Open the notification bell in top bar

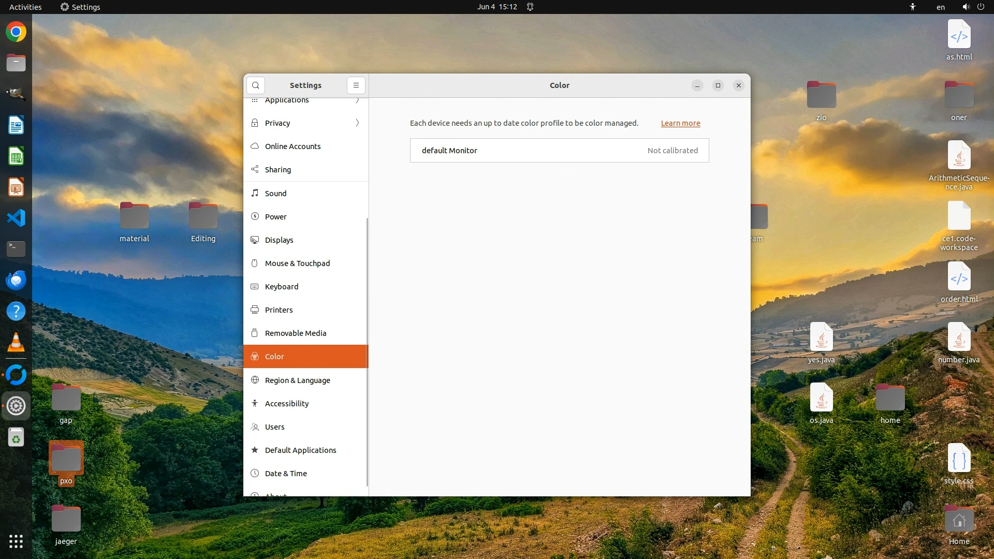coord(530,7)
